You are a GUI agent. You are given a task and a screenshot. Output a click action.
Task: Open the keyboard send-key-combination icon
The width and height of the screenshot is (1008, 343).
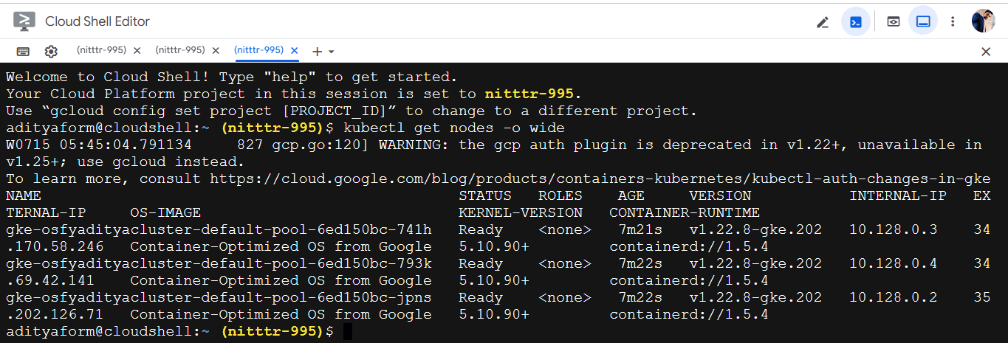click(x=23, y=52)
